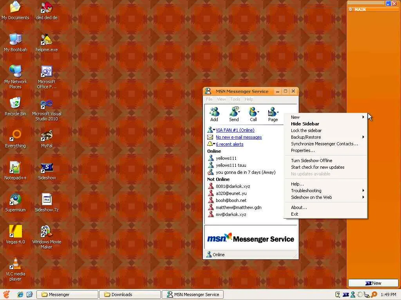Select contact yellows111 tsuu
This screenshot has width=401, height=300.
tap(231, 165)
